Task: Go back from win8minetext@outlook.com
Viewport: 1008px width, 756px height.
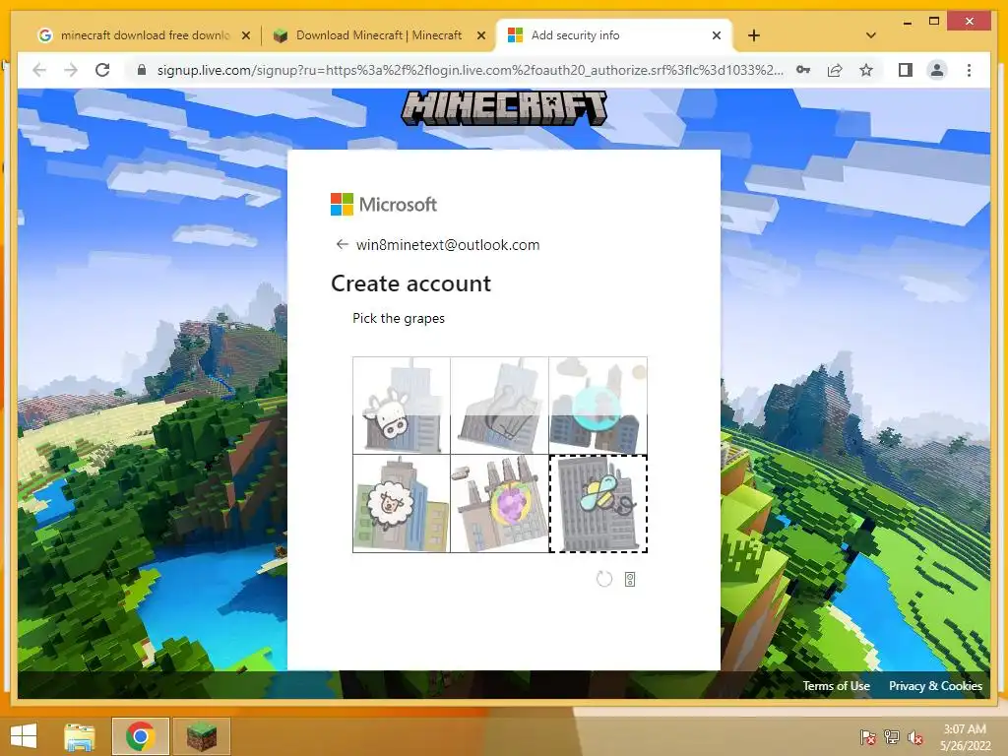Action: pos(342,244)
